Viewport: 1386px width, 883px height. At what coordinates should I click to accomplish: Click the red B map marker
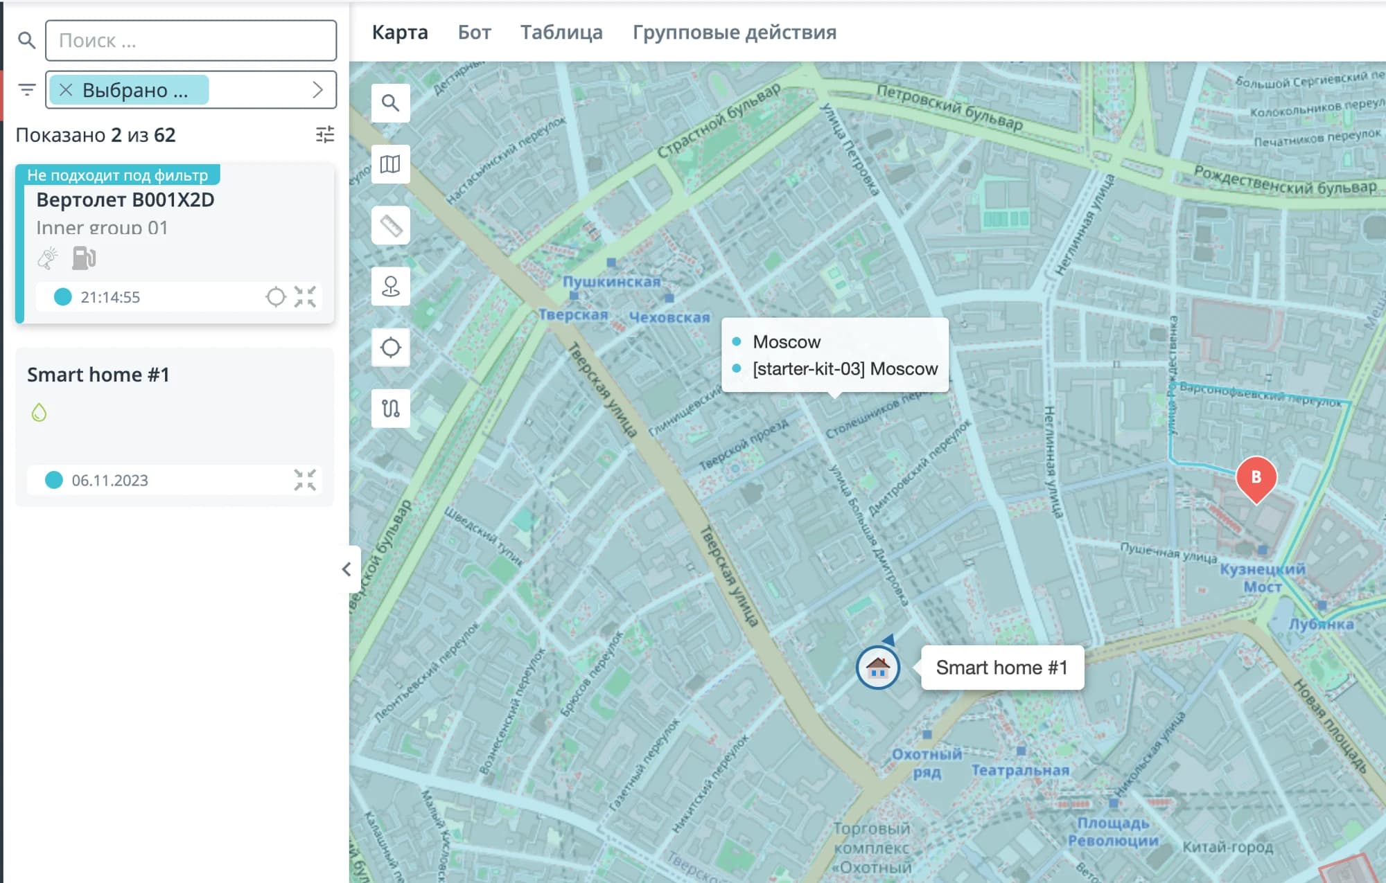coord(1256,478)
